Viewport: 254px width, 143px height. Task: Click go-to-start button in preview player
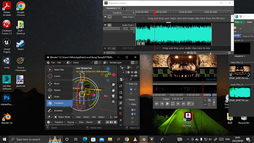tap(156, 104)
